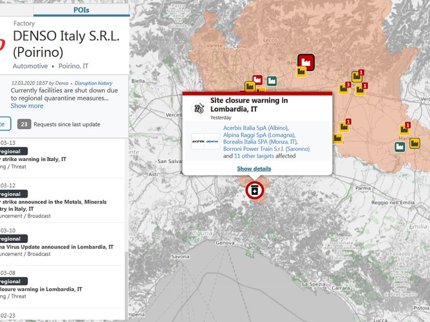Select the large red factory marker near Bergamo
This screenshot has width=430, height=322.
pos(306,62)
